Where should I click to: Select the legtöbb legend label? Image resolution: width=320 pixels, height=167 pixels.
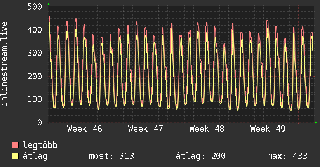click(40, 145)
